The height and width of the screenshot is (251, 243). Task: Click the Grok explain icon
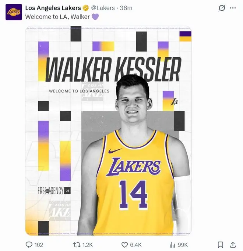click(222, 8)
